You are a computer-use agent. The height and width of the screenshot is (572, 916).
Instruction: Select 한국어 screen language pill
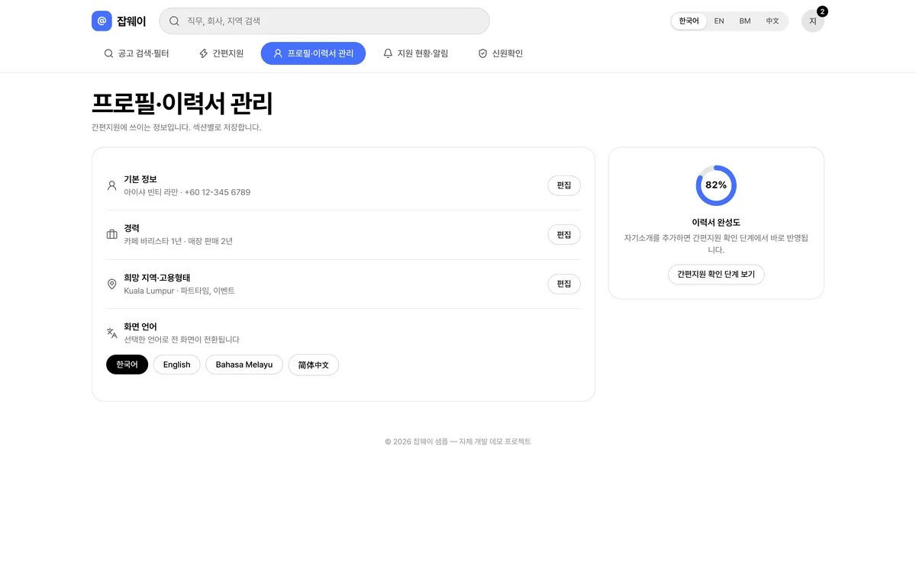pos(127,365)
